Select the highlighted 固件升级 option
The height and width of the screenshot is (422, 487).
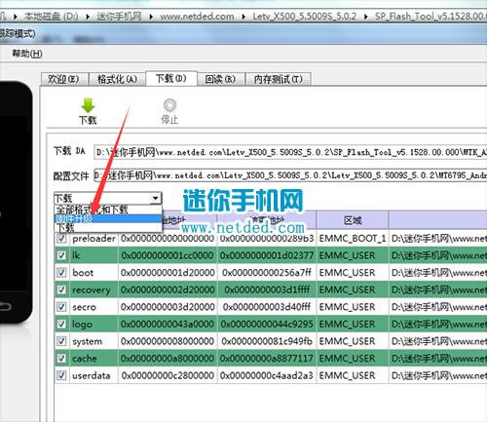coord(108,218)
